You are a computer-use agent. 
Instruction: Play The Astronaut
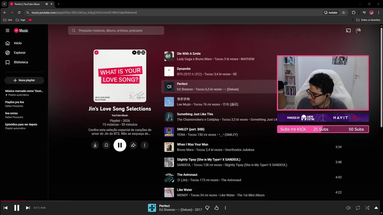coord(187,175)
